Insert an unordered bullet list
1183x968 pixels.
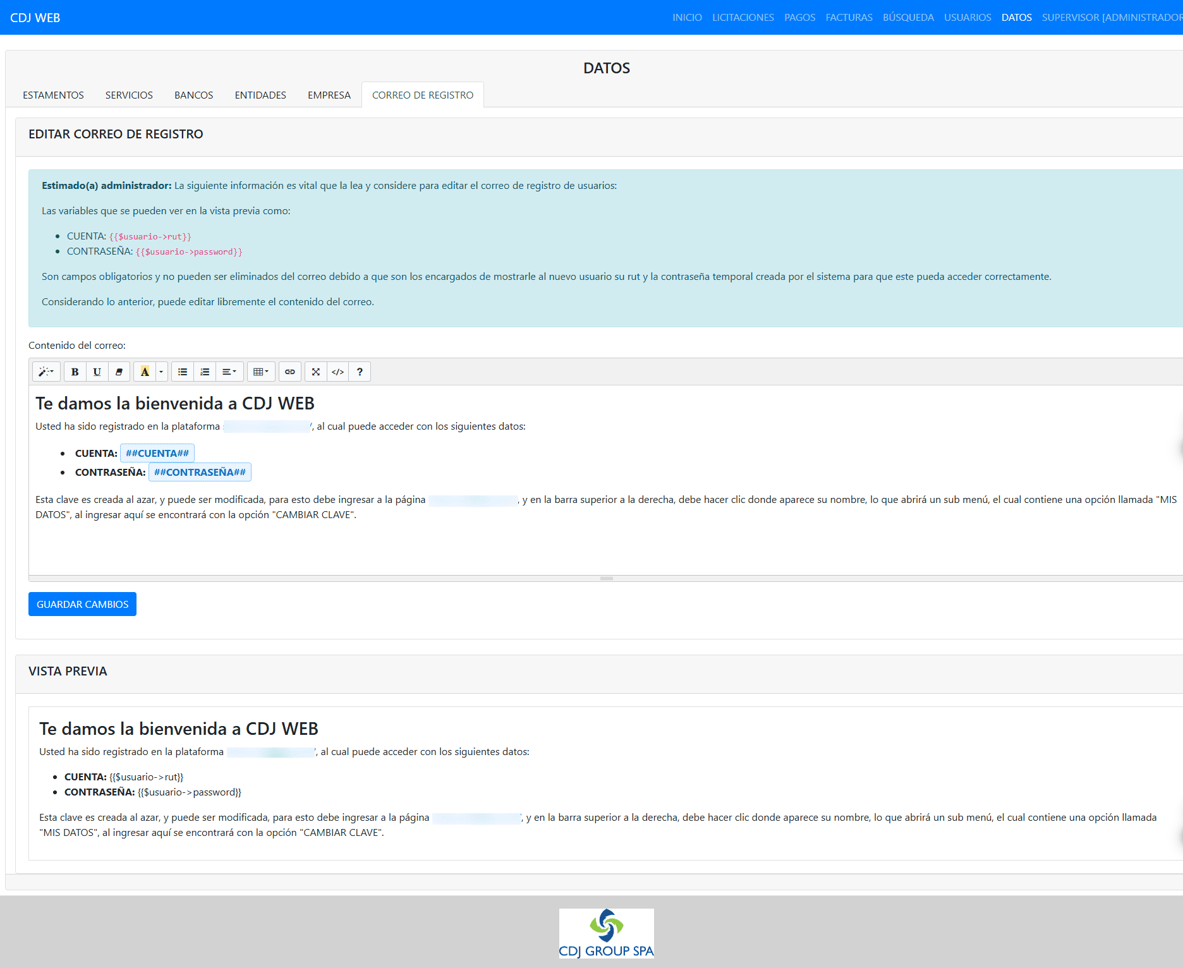tap(183, 372)
